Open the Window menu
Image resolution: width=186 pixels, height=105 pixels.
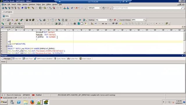[x=55, y=4]
